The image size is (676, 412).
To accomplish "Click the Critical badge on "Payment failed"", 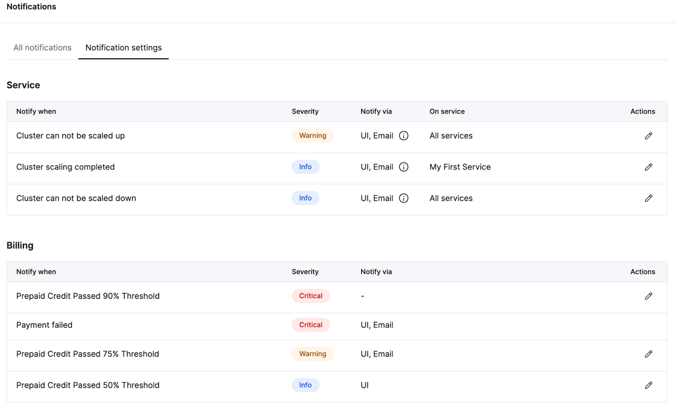I will [311, 325].
